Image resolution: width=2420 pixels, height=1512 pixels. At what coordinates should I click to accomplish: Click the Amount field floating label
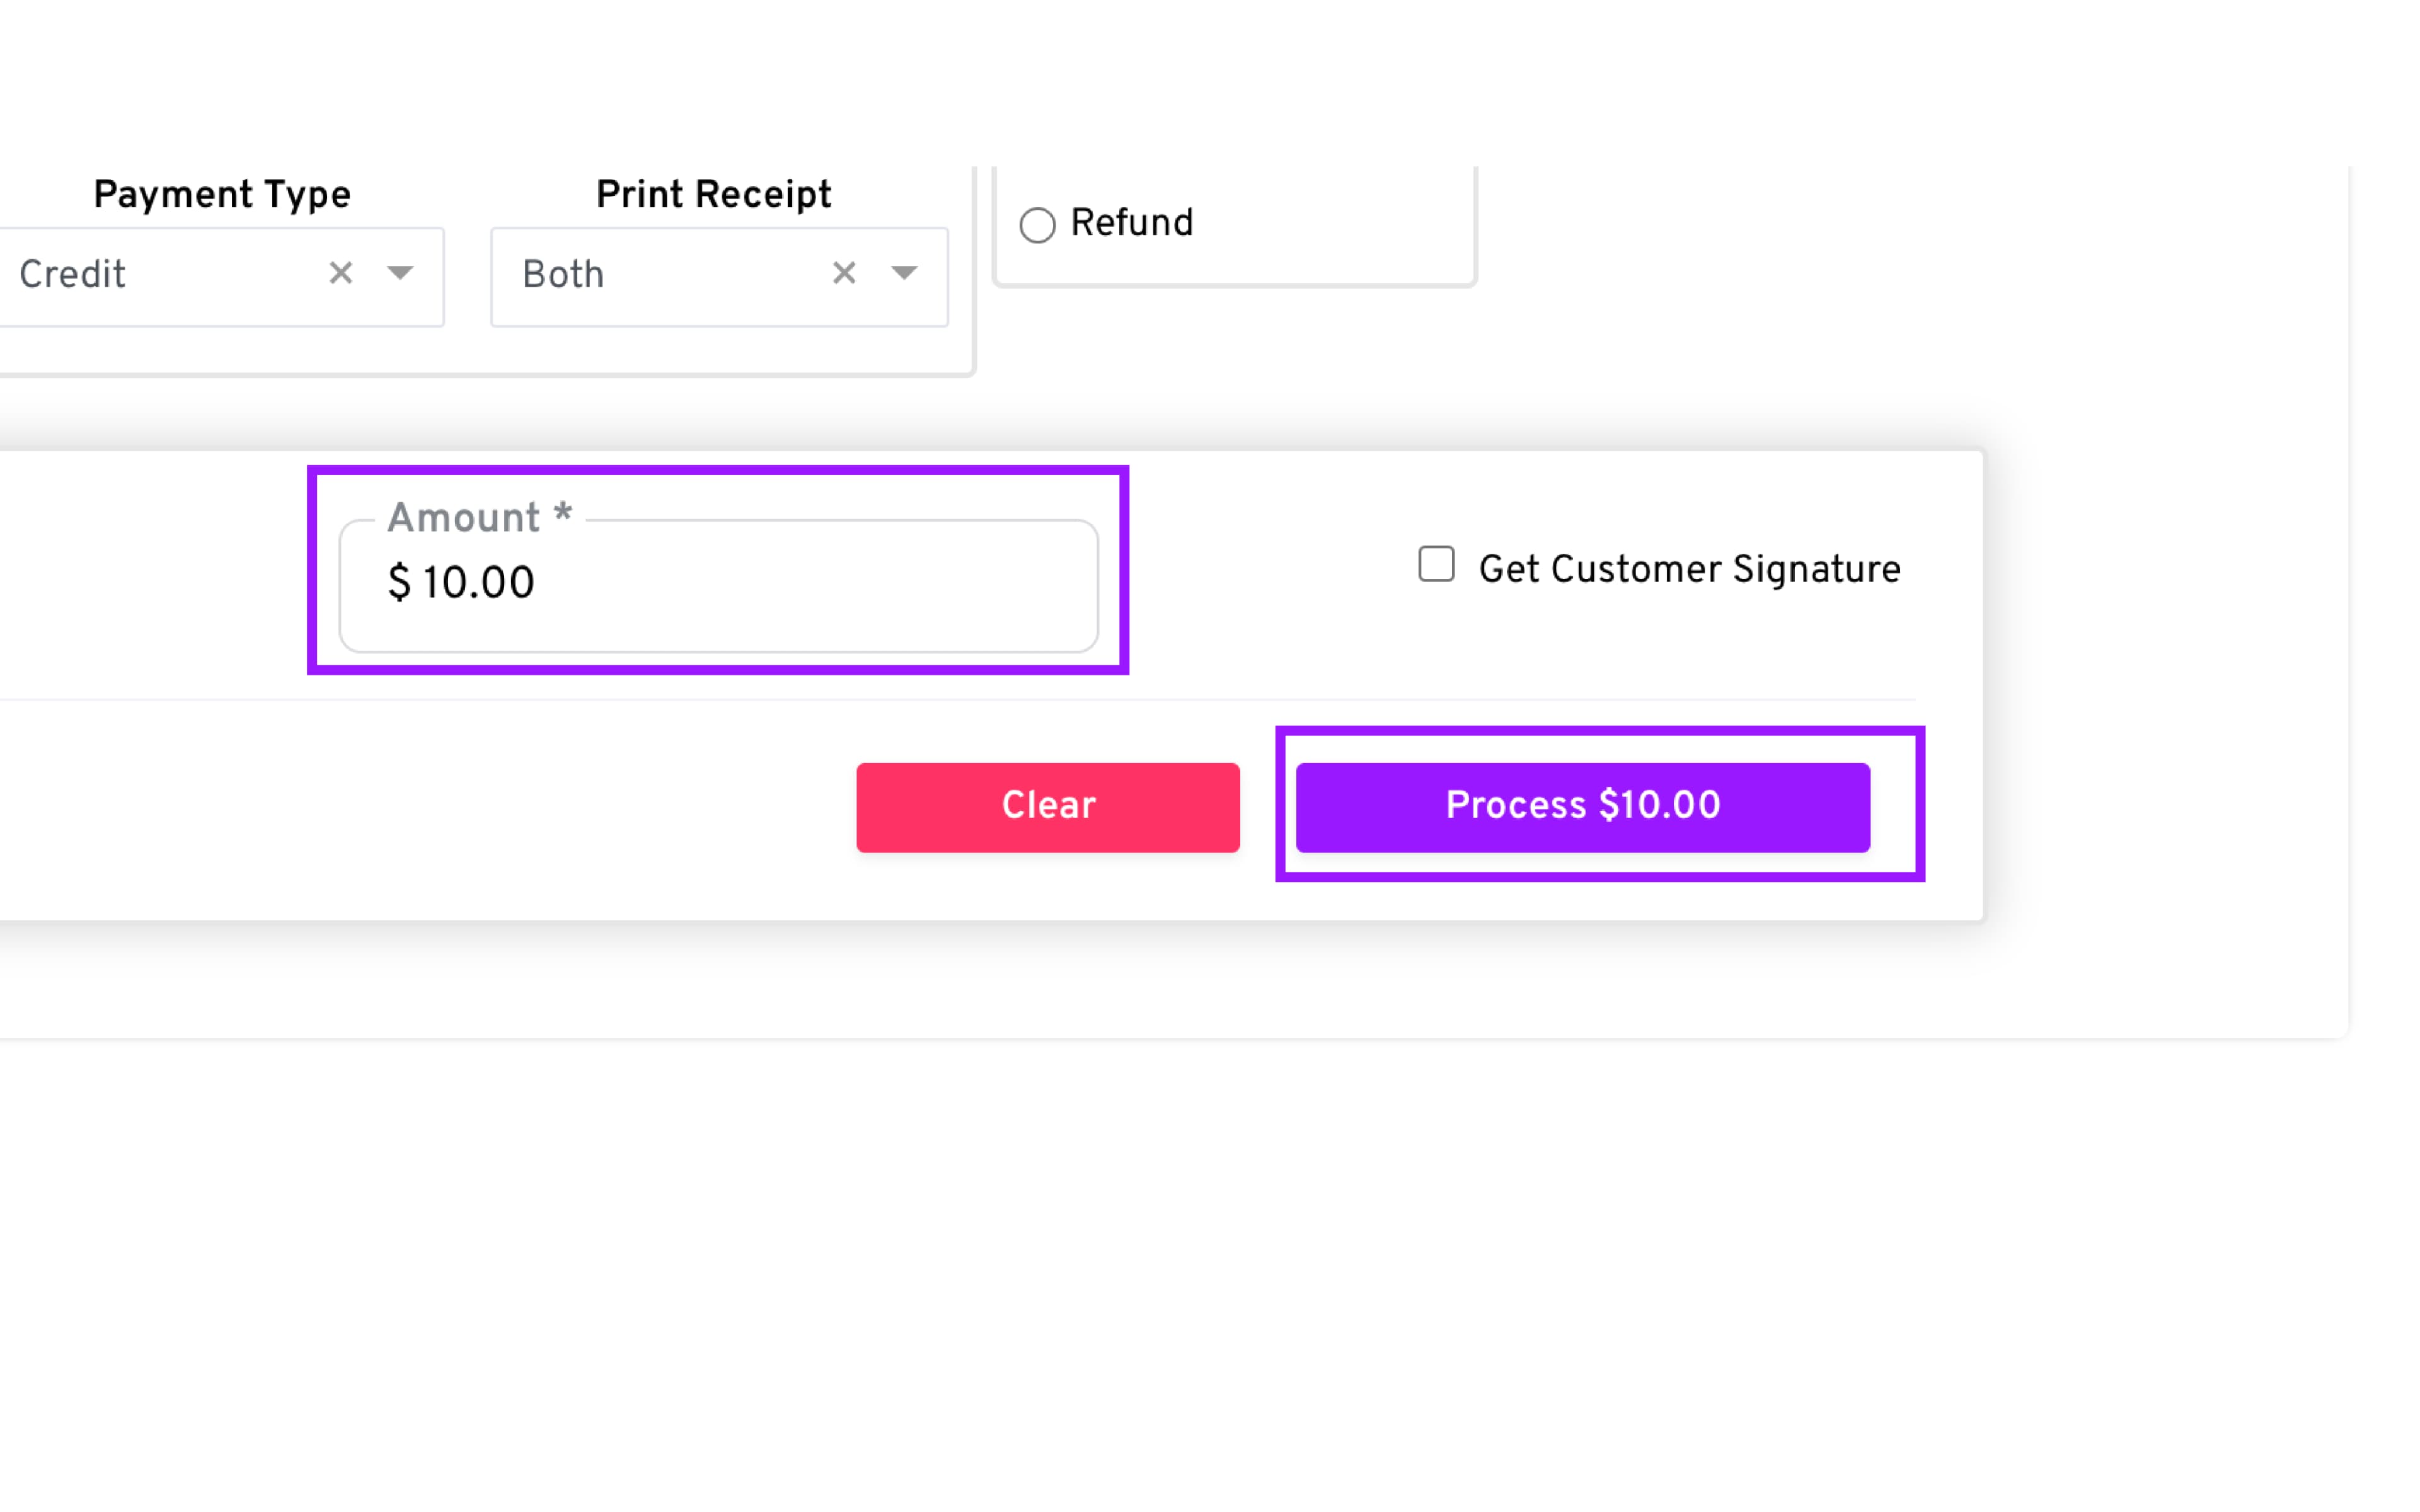[464, 518]
